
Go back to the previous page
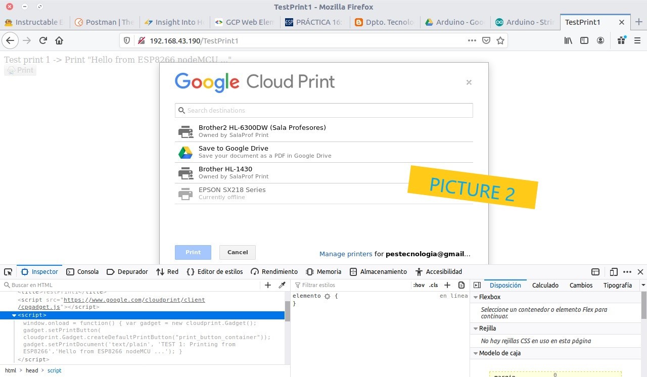11,40
